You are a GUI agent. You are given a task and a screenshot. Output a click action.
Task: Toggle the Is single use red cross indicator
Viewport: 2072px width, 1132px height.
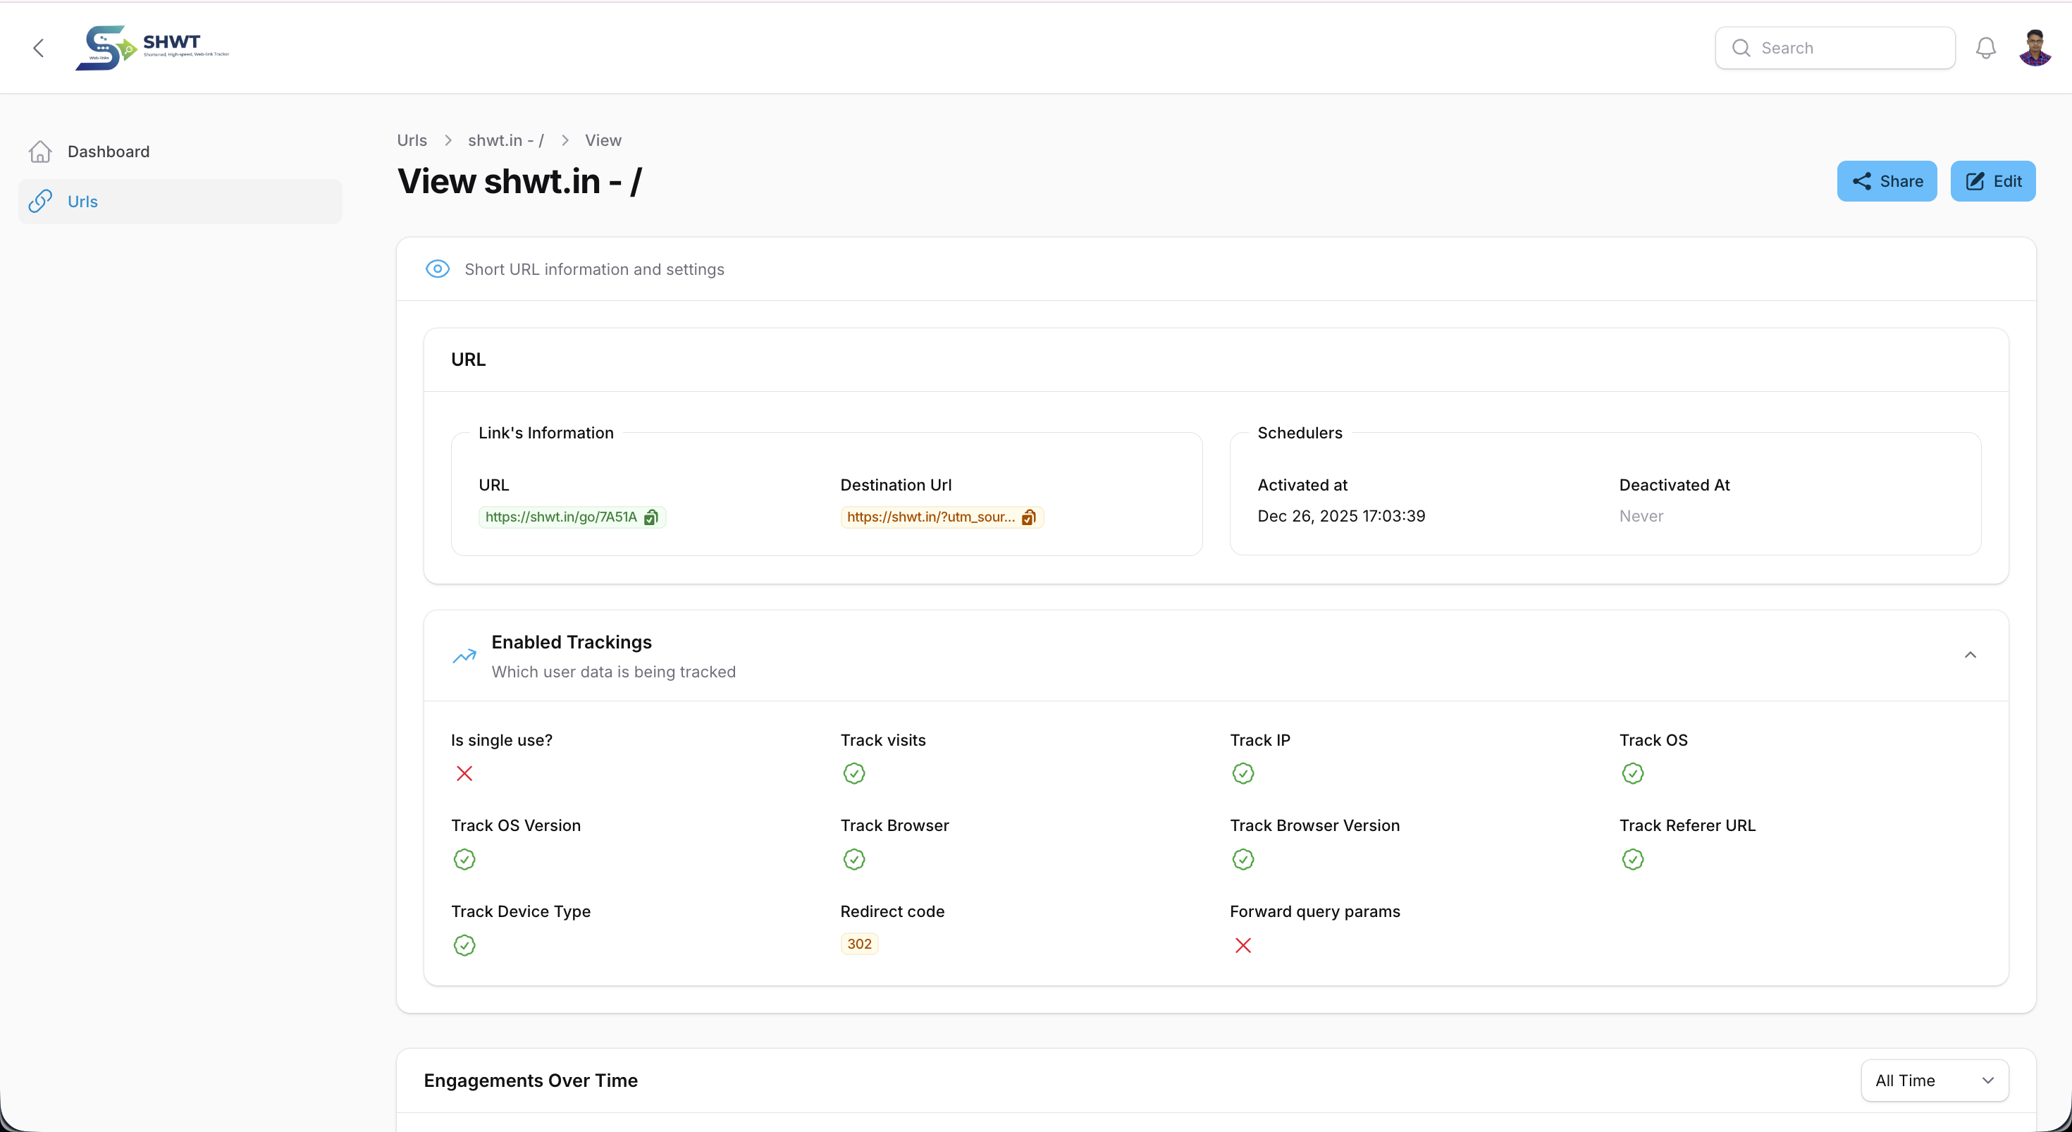(464, 773)
